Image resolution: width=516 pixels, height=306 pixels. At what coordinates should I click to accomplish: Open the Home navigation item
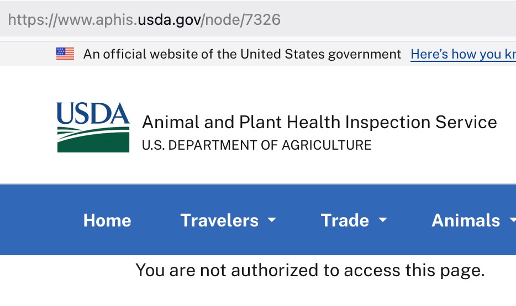pos(107,220)
